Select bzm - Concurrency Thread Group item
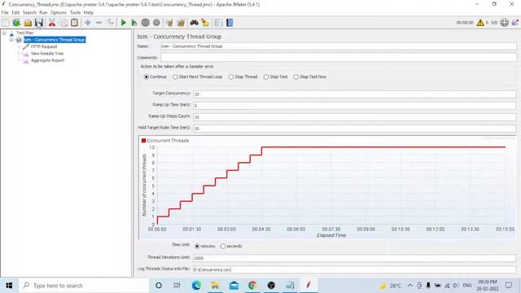This screenshot has width=521, height=293. (x=55, y=40)
